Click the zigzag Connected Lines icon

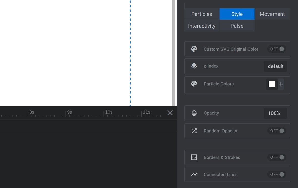tap(194, 174)
